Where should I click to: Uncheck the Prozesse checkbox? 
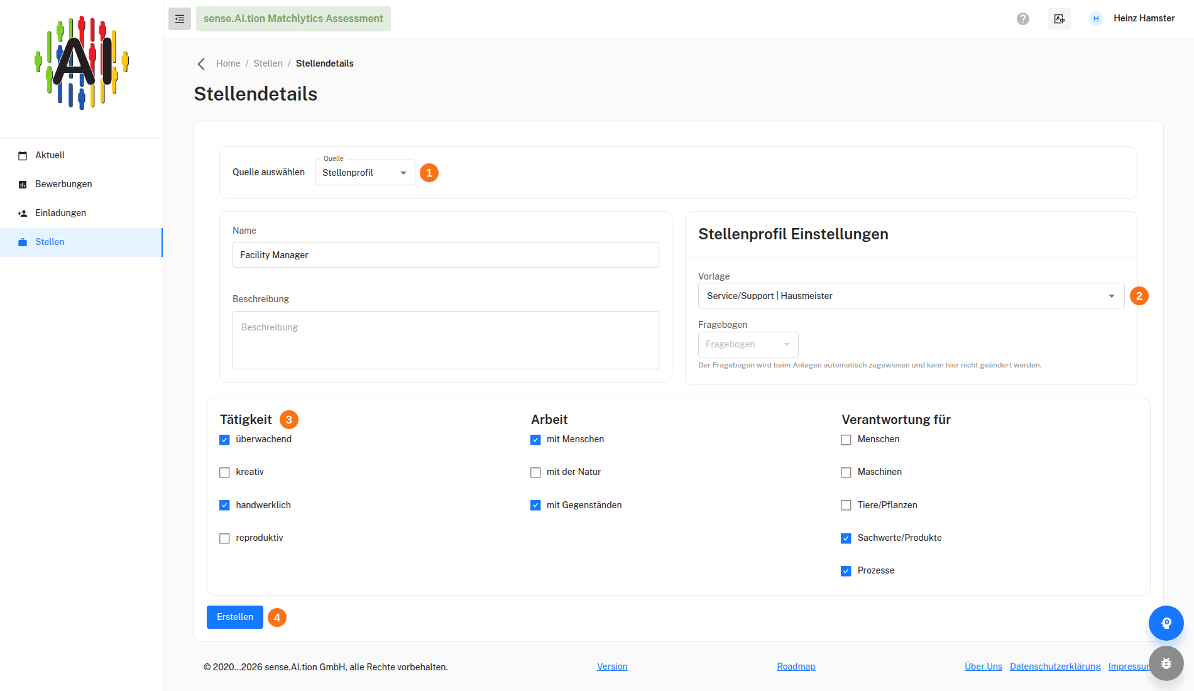[x=846, y=571]
